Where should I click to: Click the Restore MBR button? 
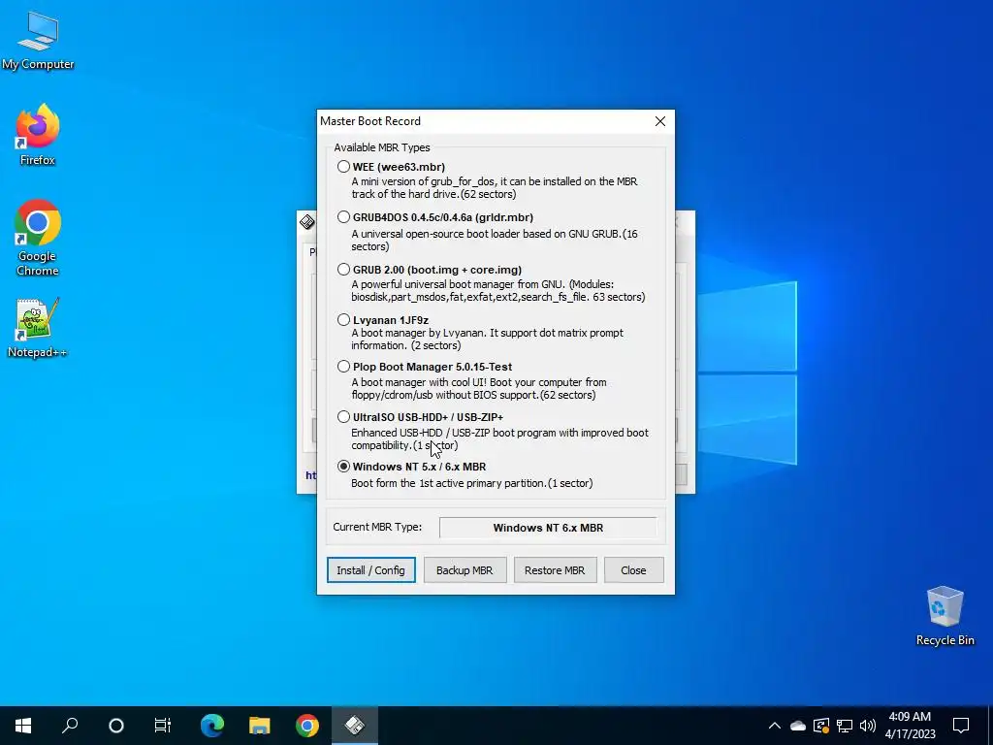point(555,570)
